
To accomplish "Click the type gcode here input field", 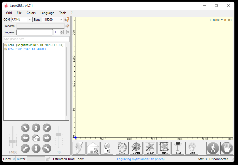I will [x=36, y=39].
